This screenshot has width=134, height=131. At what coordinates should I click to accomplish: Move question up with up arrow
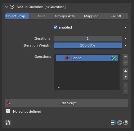pyautogui.click(x=126, y=71)
